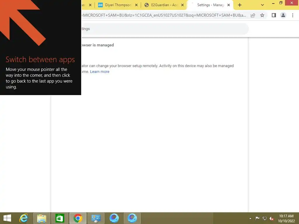The height and width of the screenshot is (224, 299).
Task: Click the search settings field
Action: (165, 29)
